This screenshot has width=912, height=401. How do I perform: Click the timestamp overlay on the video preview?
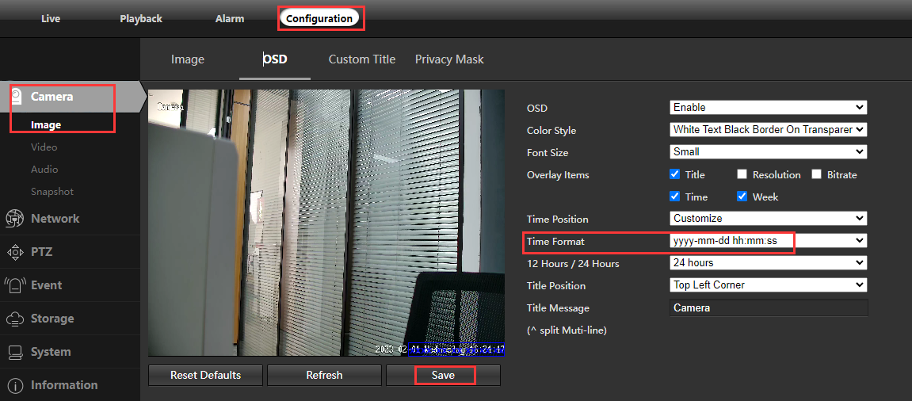439,349
